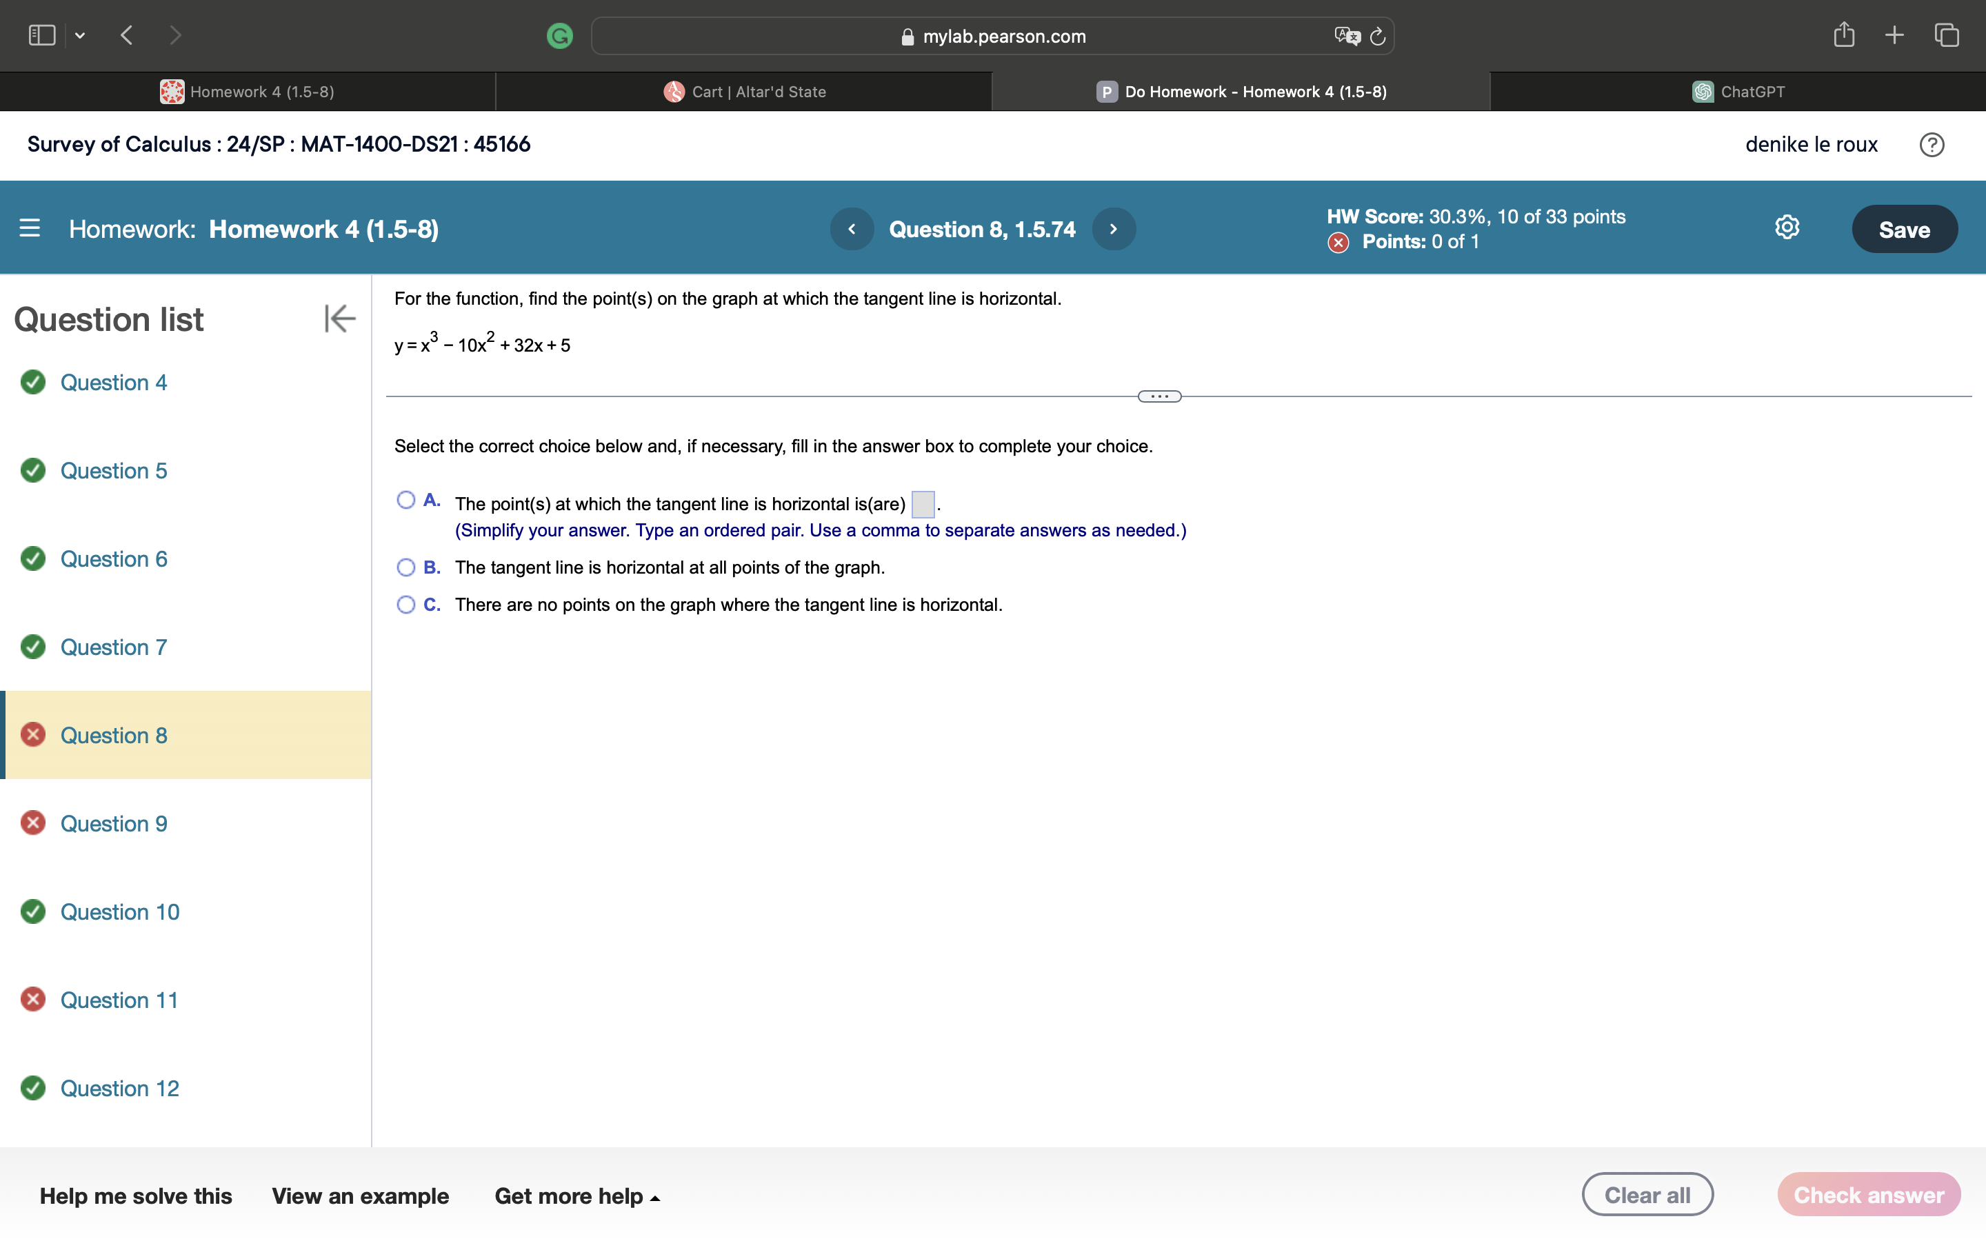1986x1241 pixels.
Task: Switch to the ChatGPT tab
Action: (x=1738, y=92)
